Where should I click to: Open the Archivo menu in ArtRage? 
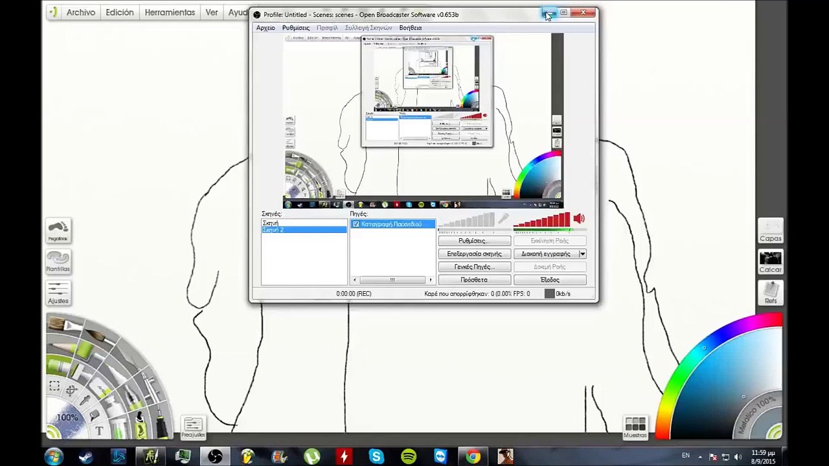tap(80, 12)
